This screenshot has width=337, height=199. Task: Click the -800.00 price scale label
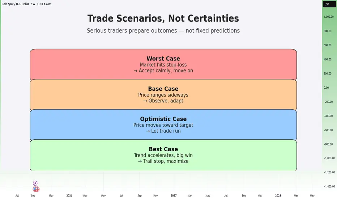[328, 144]
